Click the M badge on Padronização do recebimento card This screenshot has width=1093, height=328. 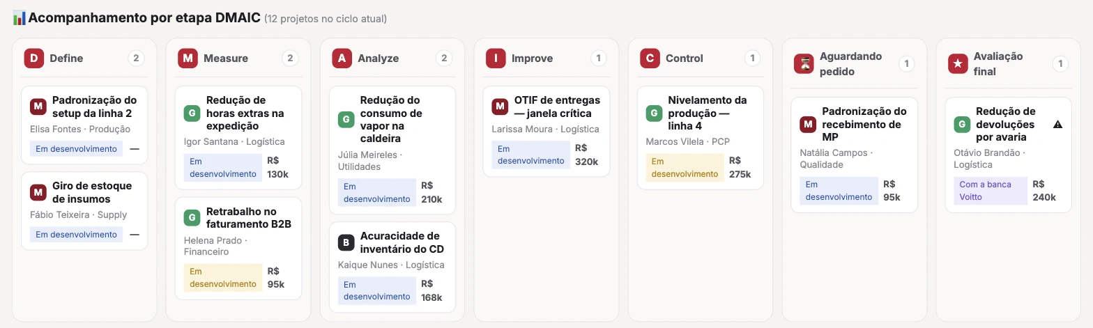(x=809, y=124)
